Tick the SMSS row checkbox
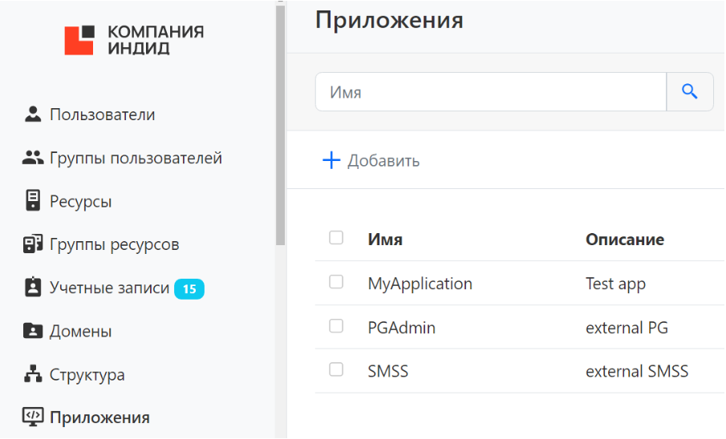 click(336, 369)
